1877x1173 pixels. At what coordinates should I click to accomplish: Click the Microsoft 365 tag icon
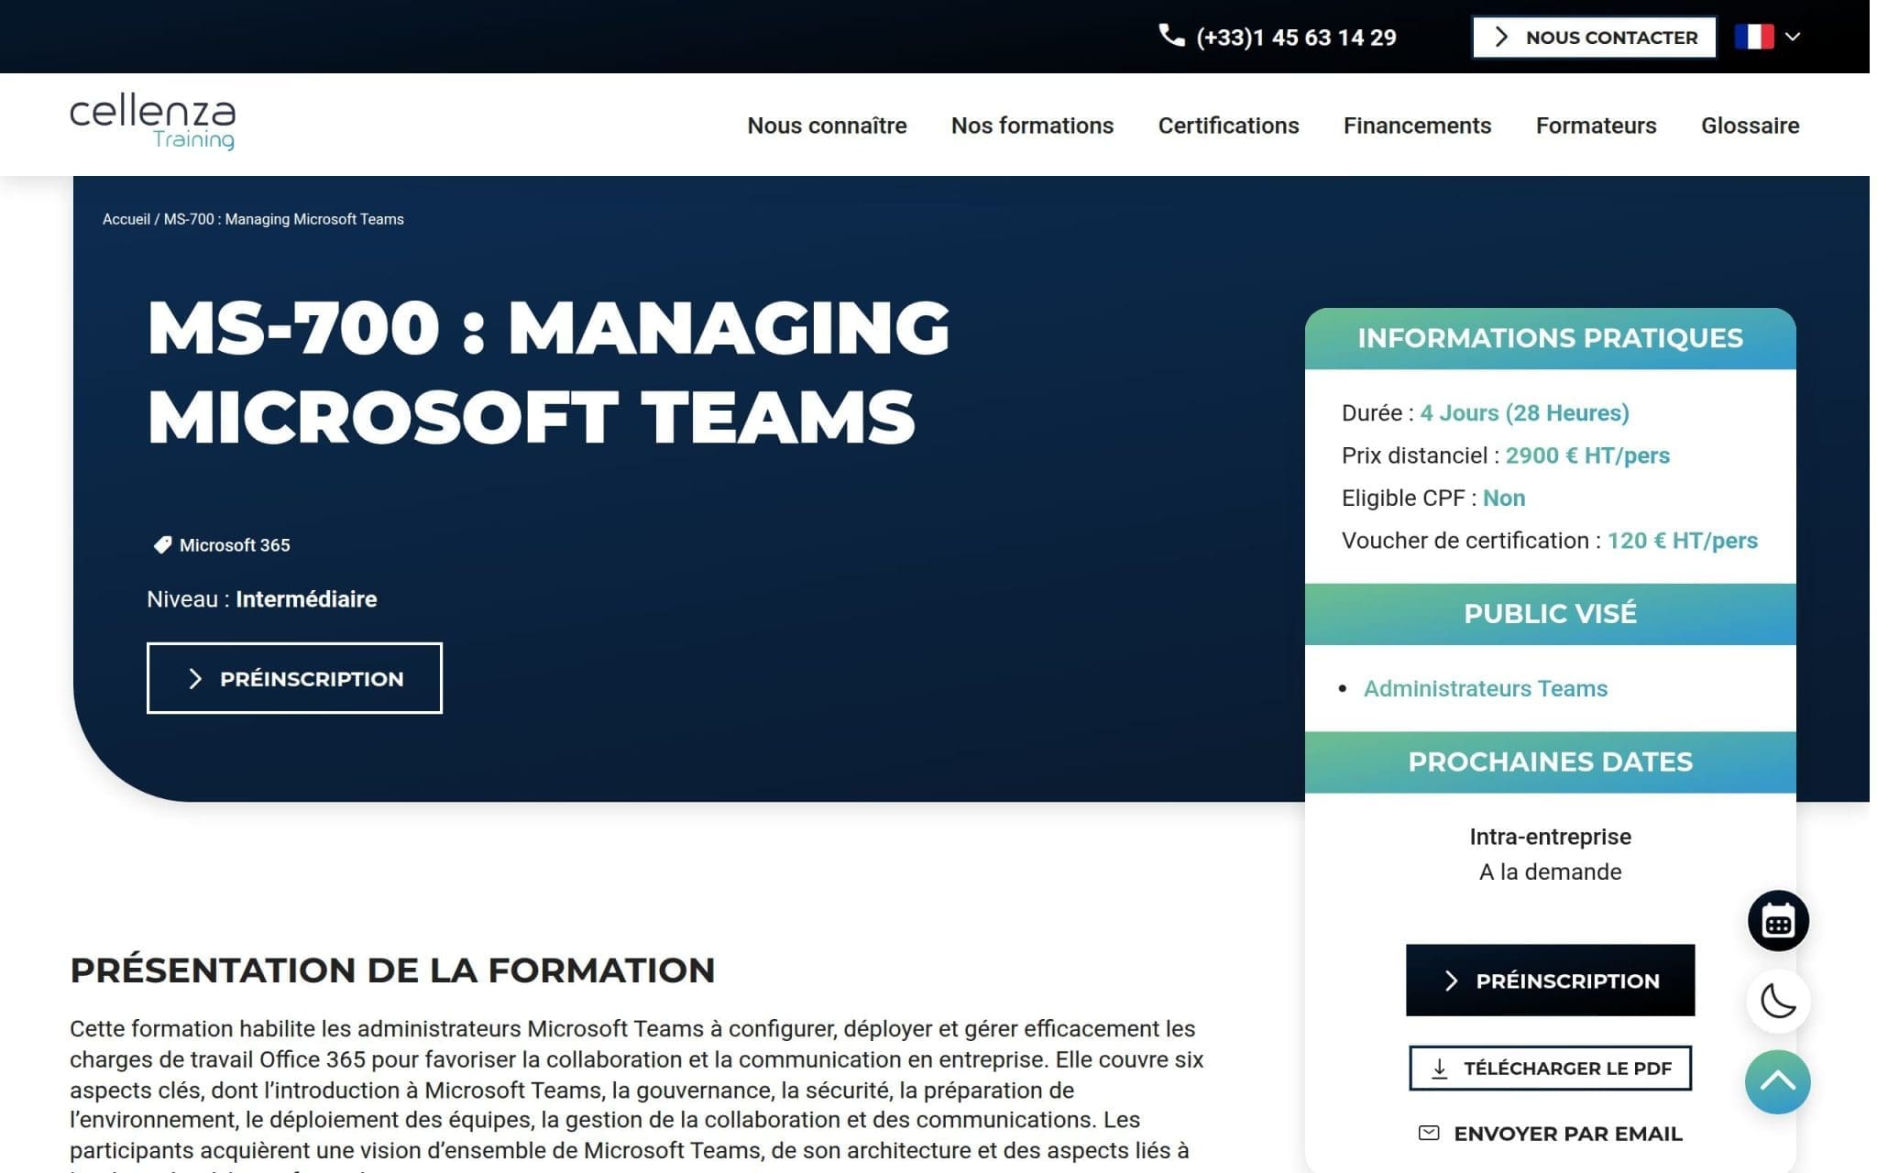(x=162, y=545)
